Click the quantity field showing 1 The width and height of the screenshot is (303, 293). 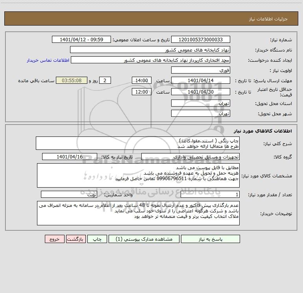pyautogui.click(x=210, y=194)
